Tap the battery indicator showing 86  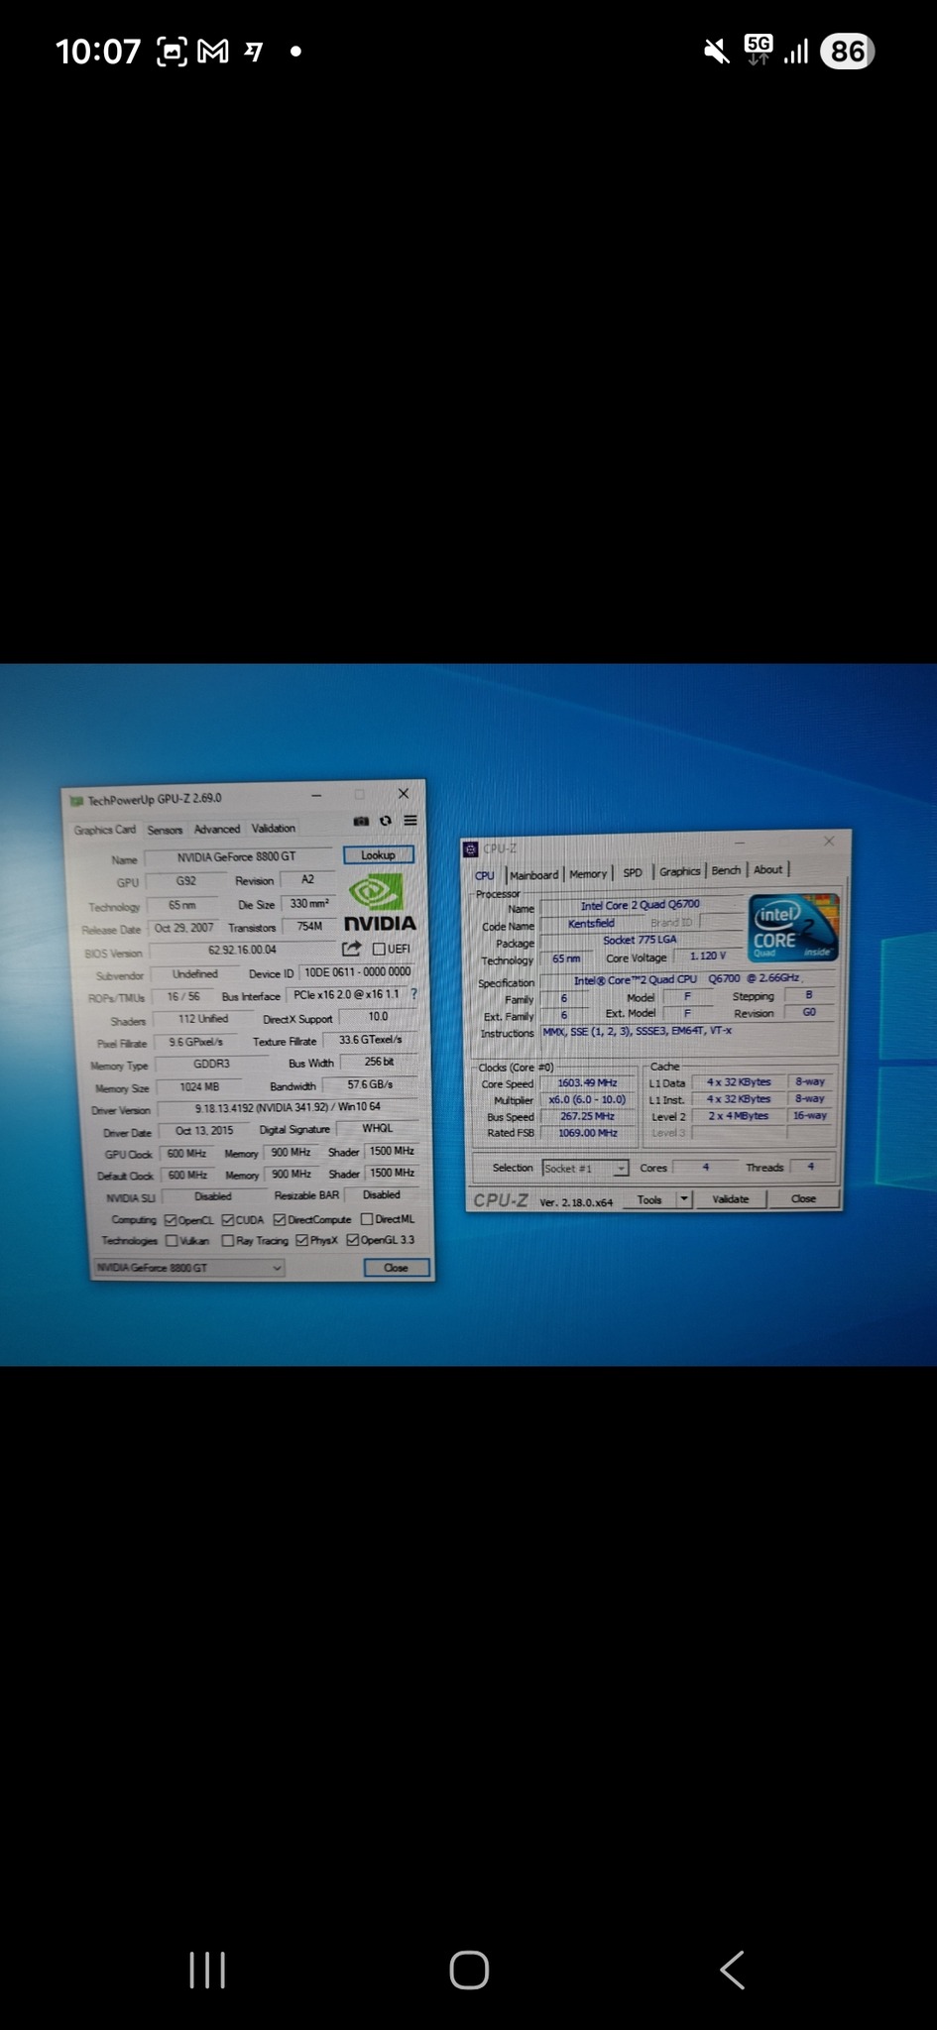click(x=848, y=52)
